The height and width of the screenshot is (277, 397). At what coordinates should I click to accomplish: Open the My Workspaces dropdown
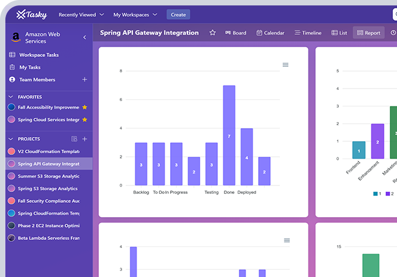point(135,14)
